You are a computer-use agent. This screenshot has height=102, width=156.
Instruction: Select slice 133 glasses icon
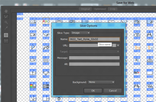pyautogui.click(x=150, y=86)
